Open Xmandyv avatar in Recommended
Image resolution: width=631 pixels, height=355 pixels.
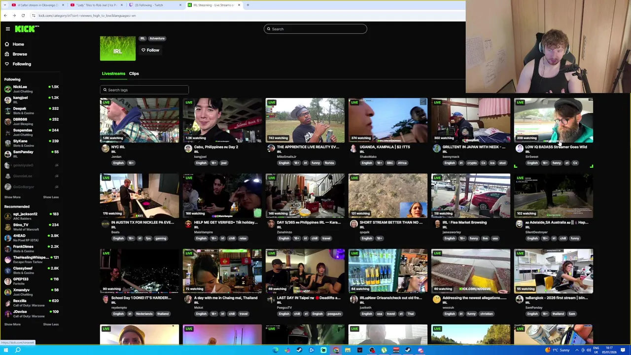tap(8, 292)
